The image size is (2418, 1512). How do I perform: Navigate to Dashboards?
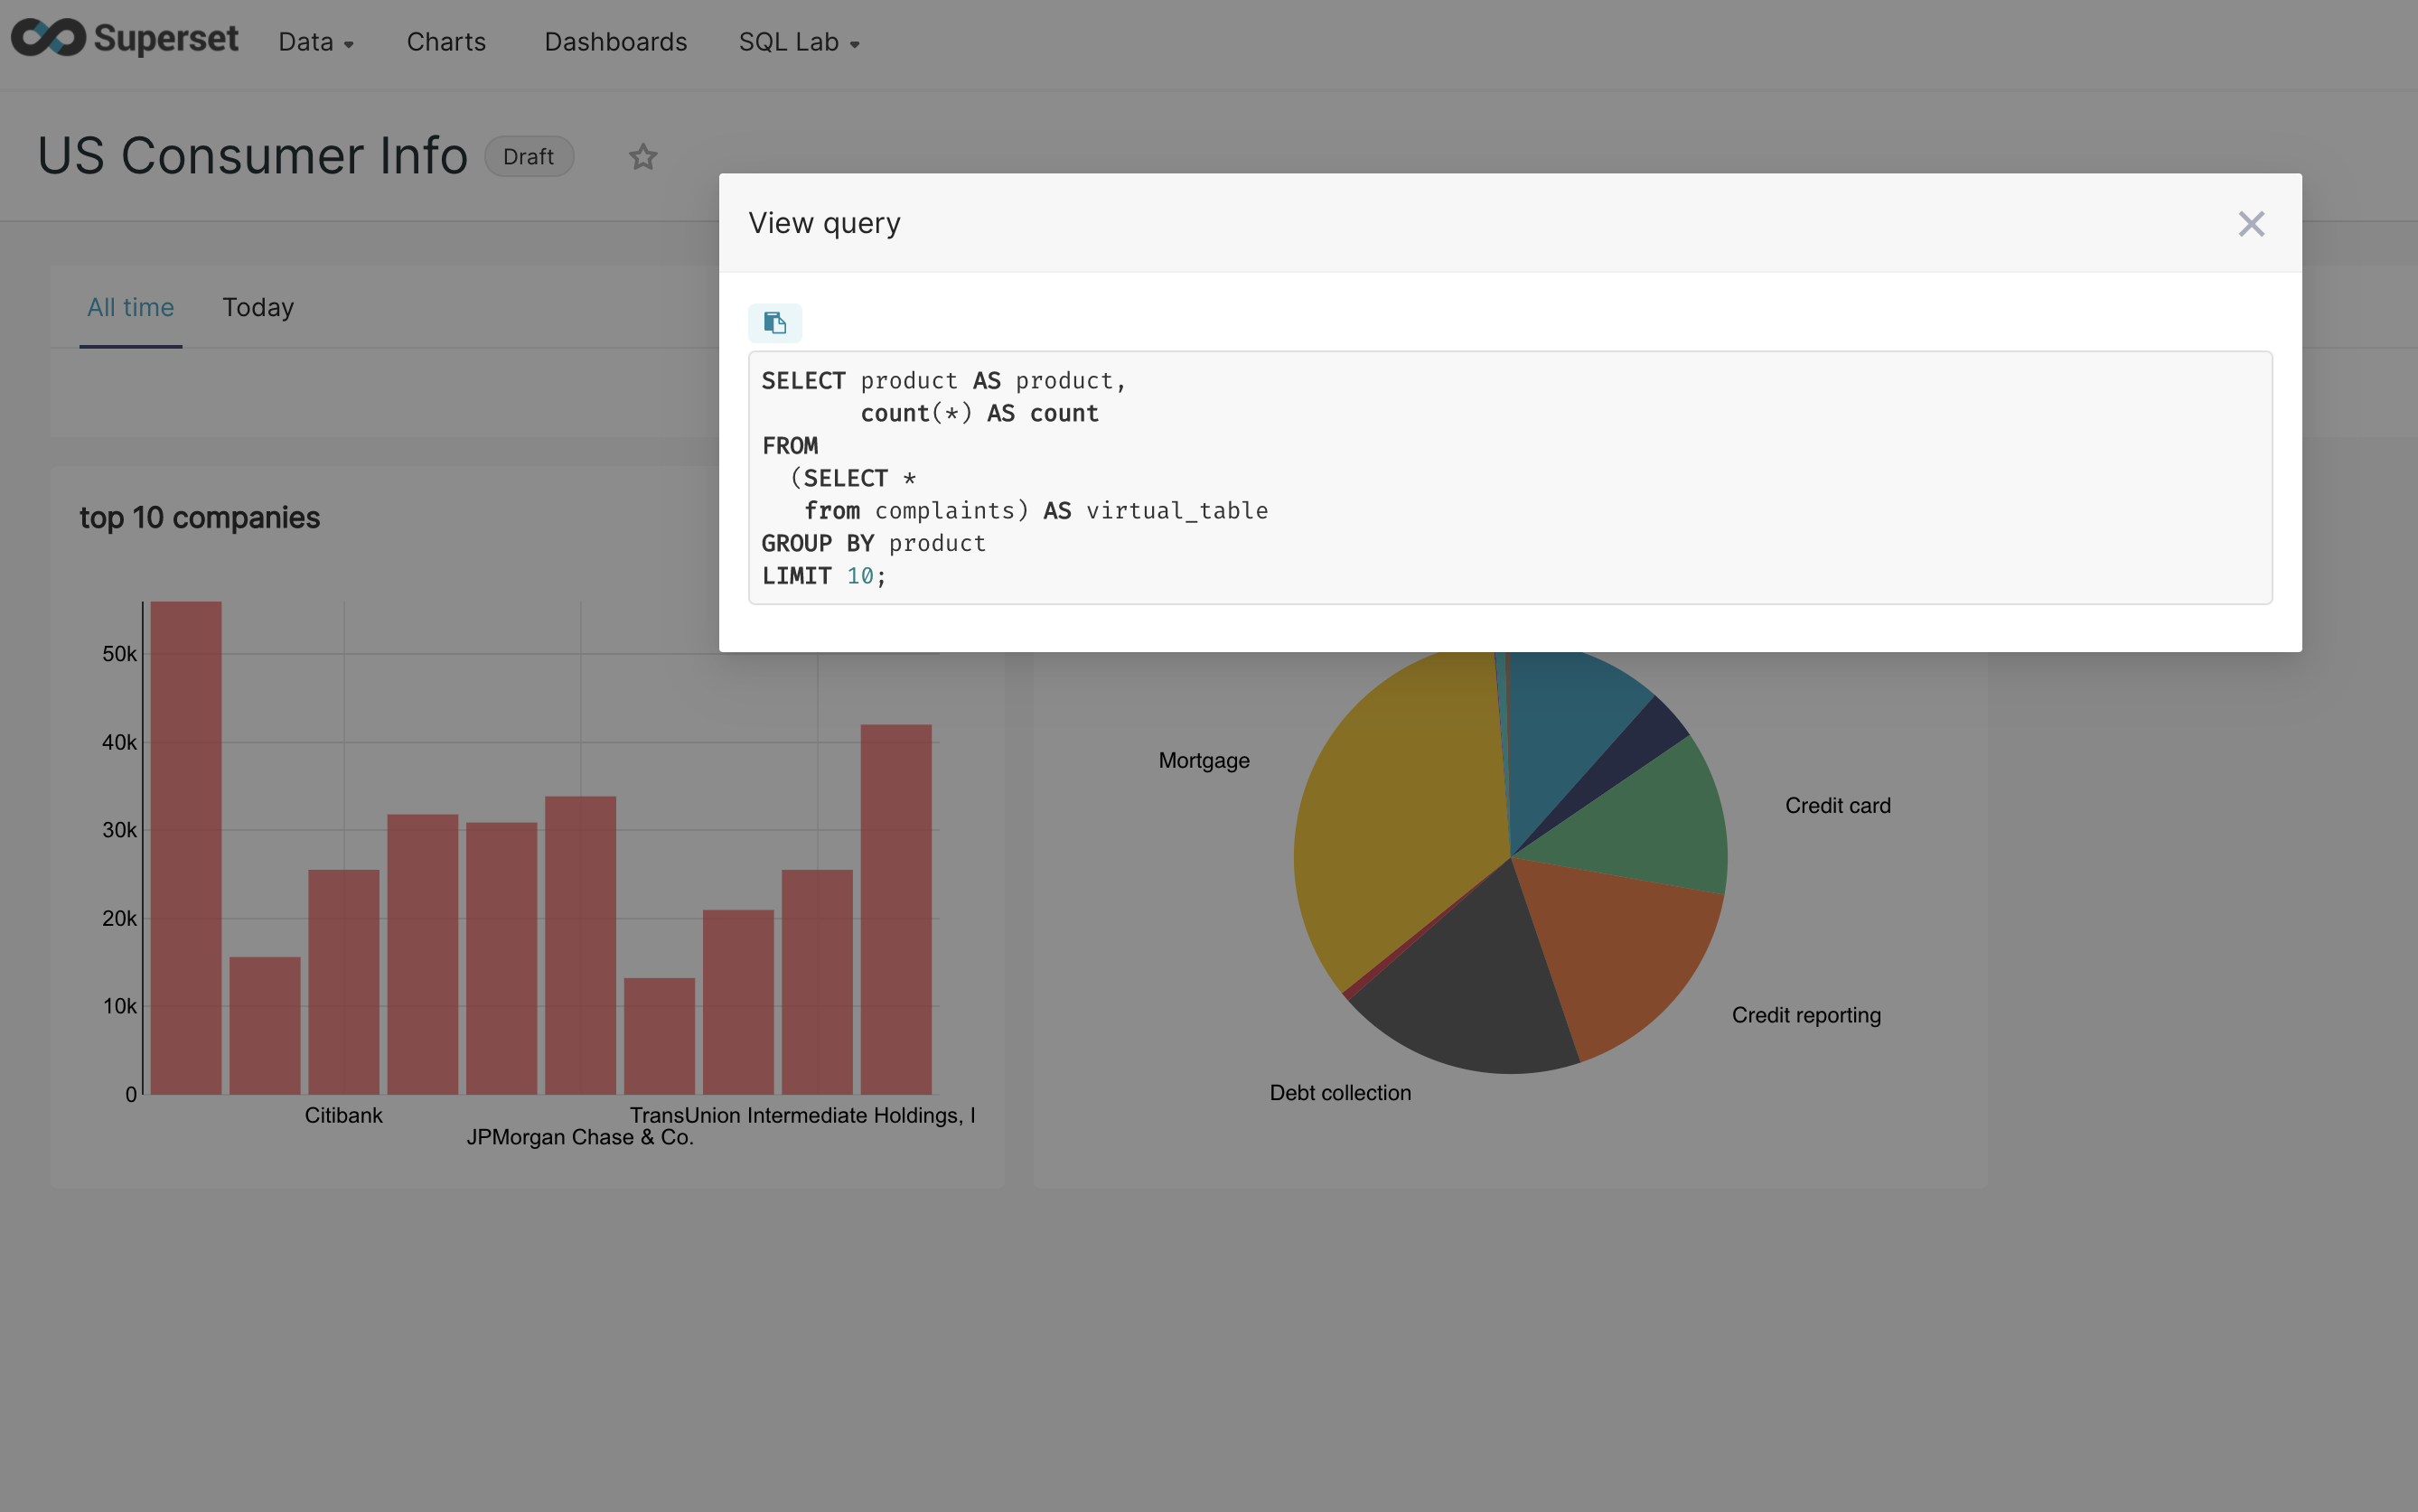click(614, 42)
